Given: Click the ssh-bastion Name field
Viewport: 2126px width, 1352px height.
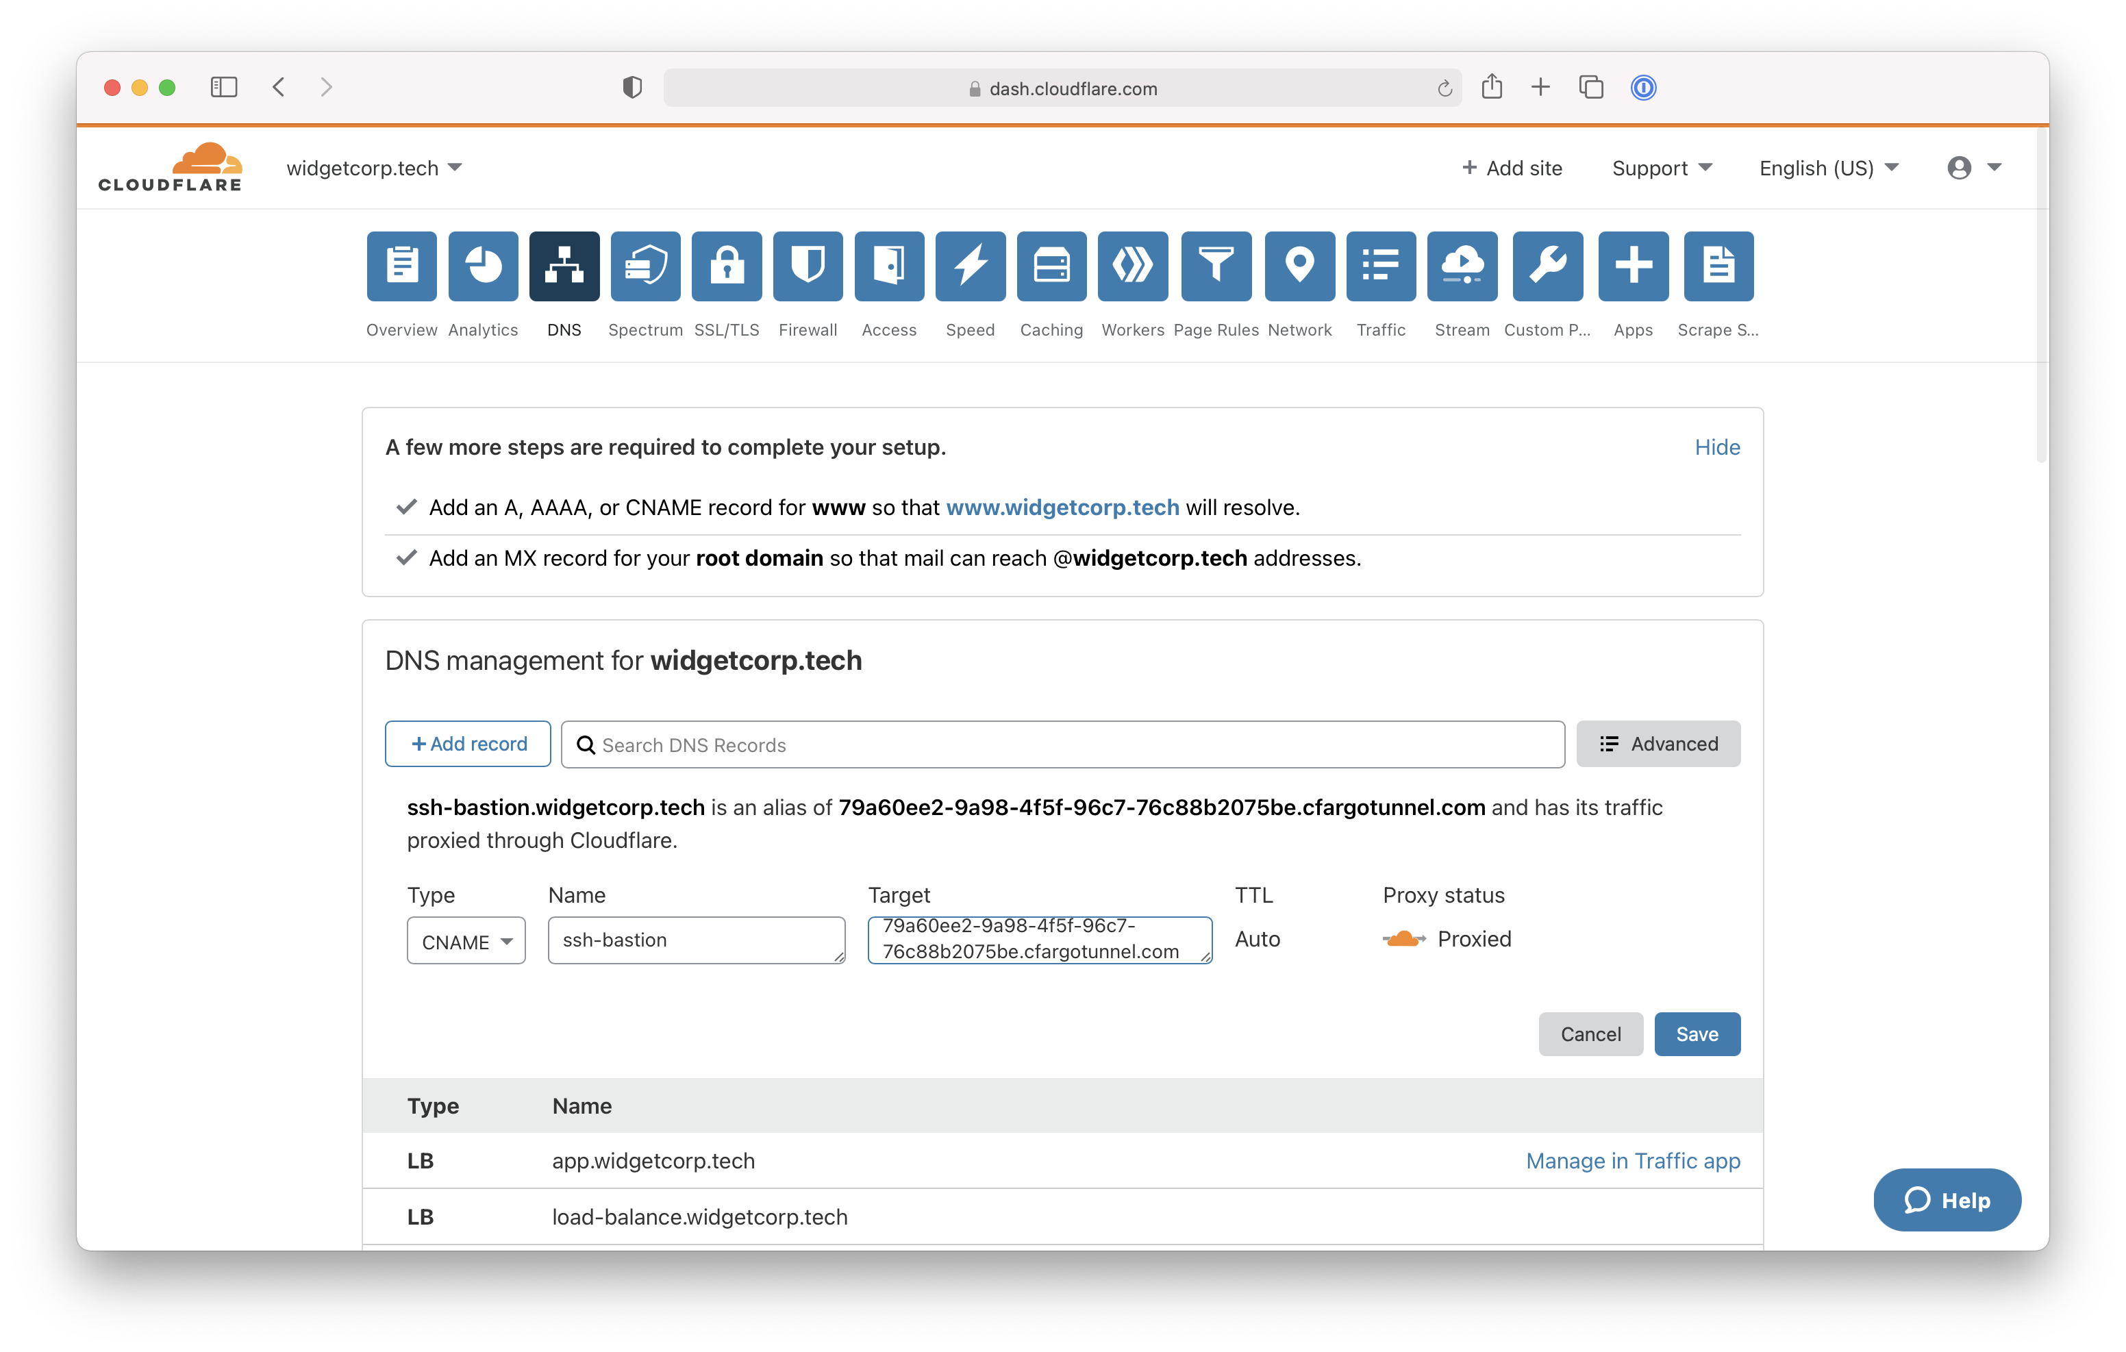Looking at the screenshot, I should [x=697, y=940].
